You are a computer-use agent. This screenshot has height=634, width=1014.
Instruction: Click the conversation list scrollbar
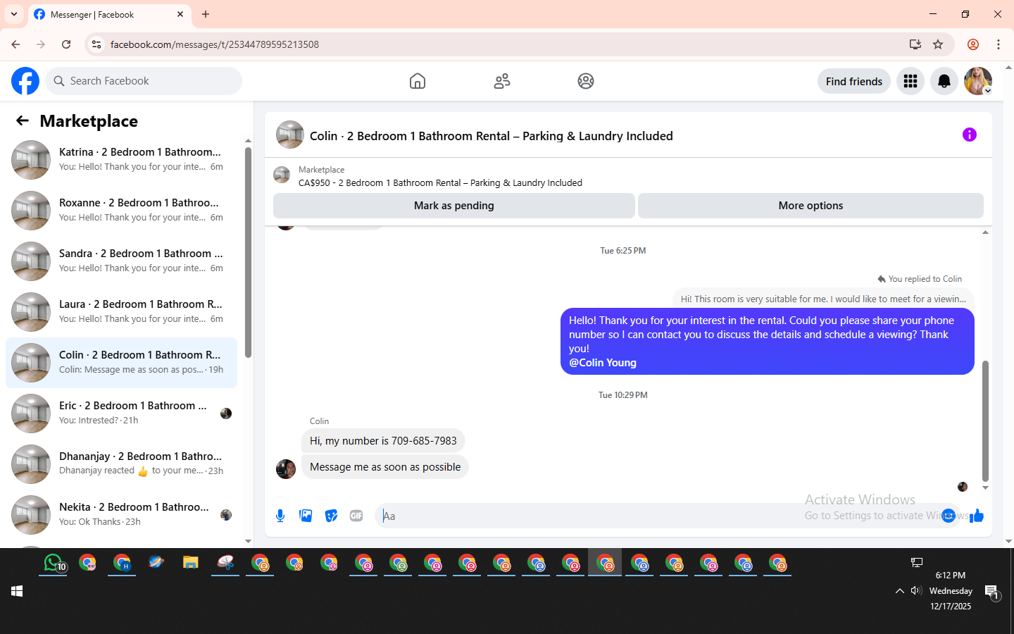tap(248, 251)
